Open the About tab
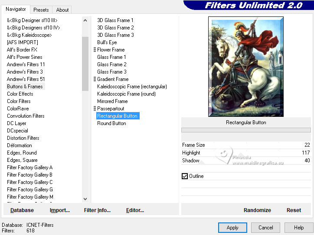Image resolution: width=314 pixels, height=235 pixels. coord(62,10)
